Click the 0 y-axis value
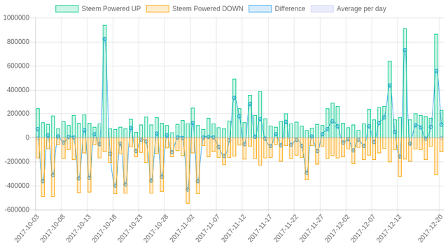This screenshot has width=448, height=252. tap(27, 138)
